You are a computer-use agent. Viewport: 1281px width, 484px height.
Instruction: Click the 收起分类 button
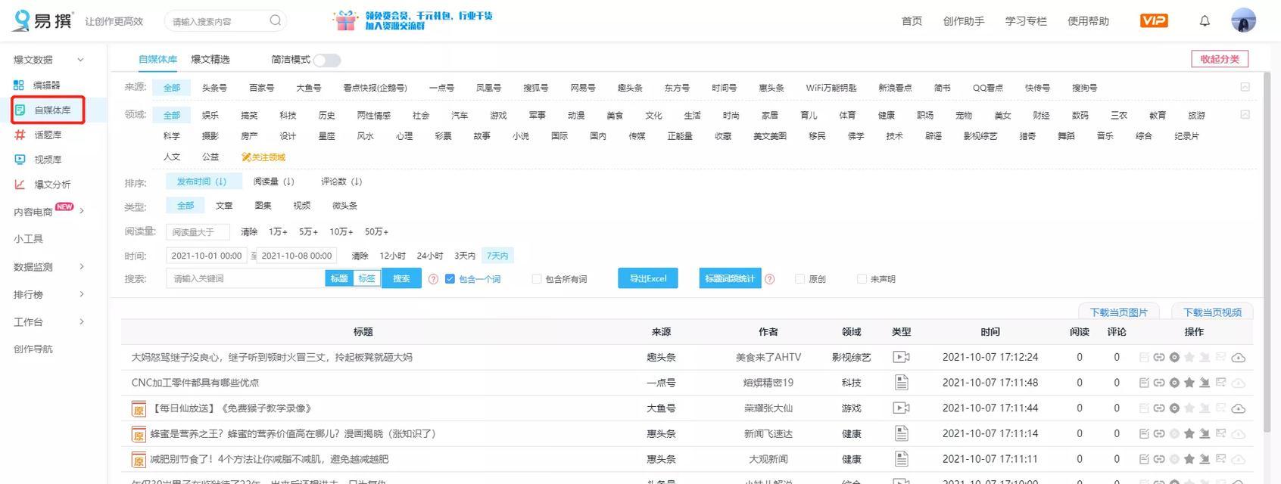click(x=1220, y=59)
